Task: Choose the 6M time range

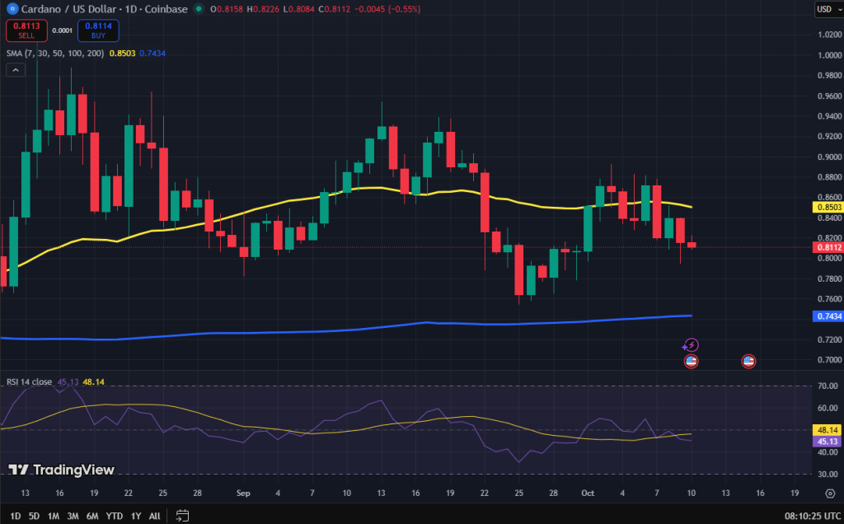Action: click(x=92, y=516)
